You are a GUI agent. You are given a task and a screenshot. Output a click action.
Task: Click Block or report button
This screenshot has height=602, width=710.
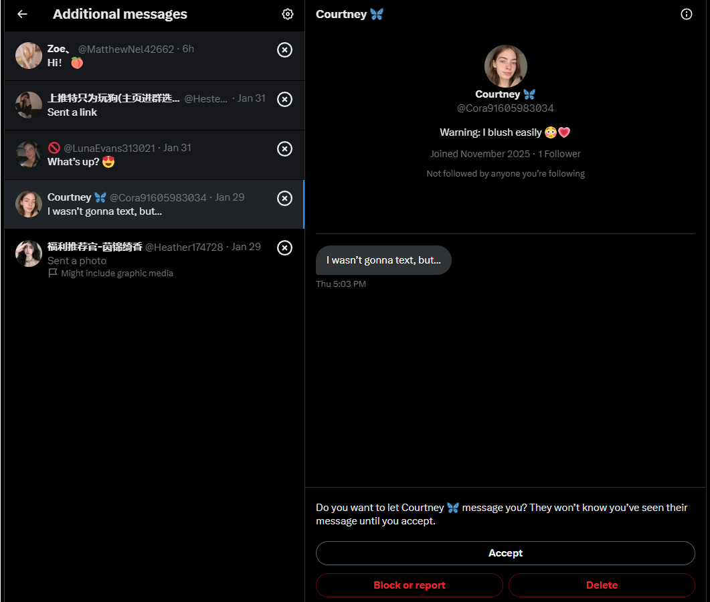coord(410,585)
